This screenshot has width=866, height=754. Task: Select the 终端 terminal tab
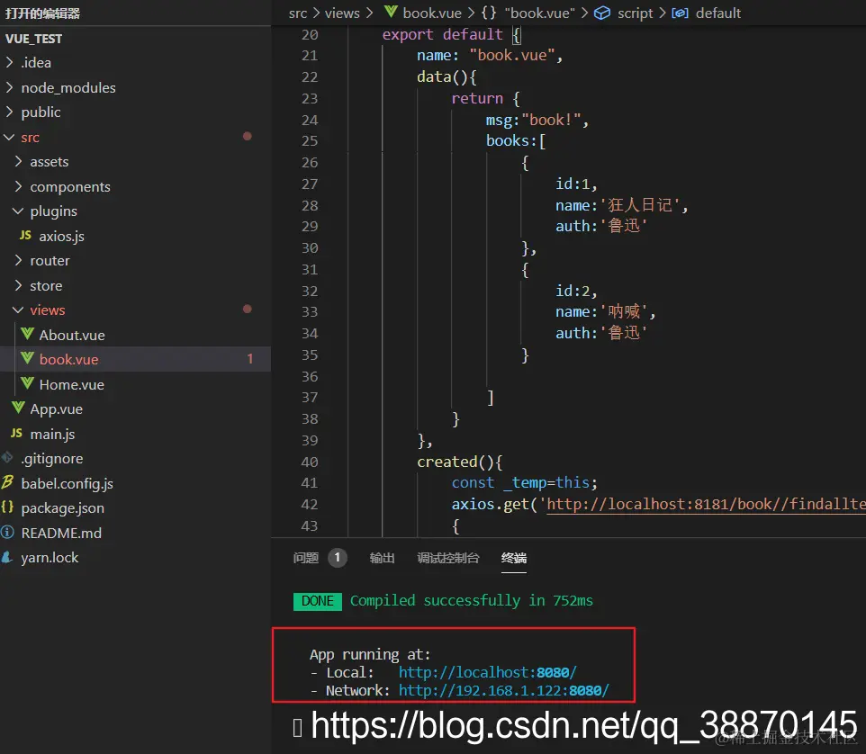[514, 558]
